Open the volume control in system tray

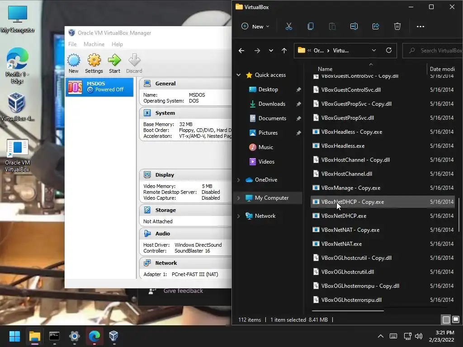click(419, 336)
